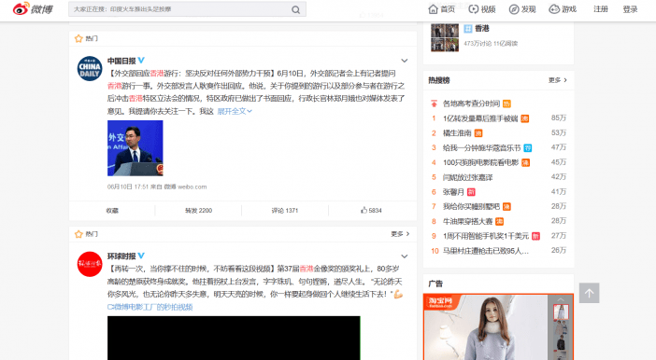
Task: Click the 环球时报 avatar icon
Action: pos(90,264)
